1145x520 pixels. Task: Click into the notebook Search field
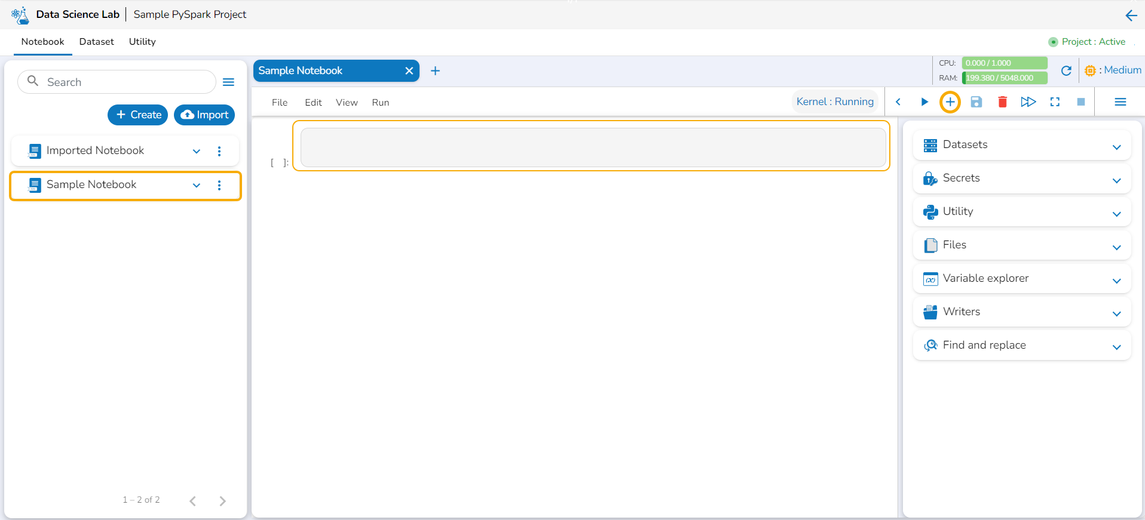(x=117, y=82)
